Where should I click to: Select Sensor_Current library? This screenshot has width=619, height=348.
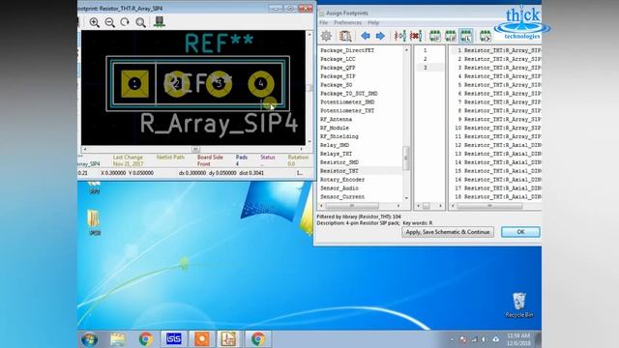(342, 197)
